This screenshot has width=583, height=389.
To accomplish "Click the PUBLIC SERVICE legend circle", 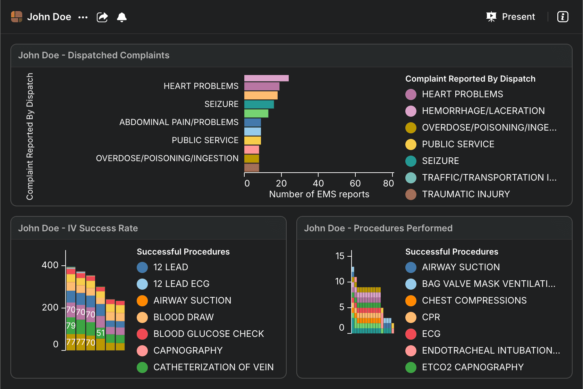I will coord(411,144).
